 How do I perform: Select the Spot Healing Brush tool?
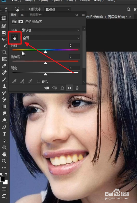point(4,72)
